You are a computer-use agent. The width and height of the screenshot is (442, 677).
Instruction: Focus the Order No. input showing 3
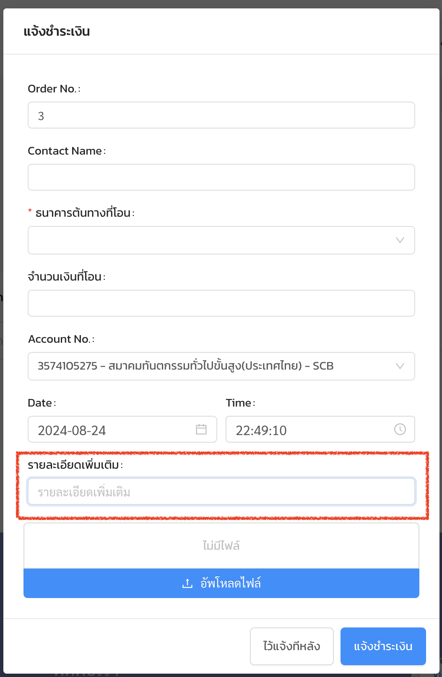[x=221, y=115]
